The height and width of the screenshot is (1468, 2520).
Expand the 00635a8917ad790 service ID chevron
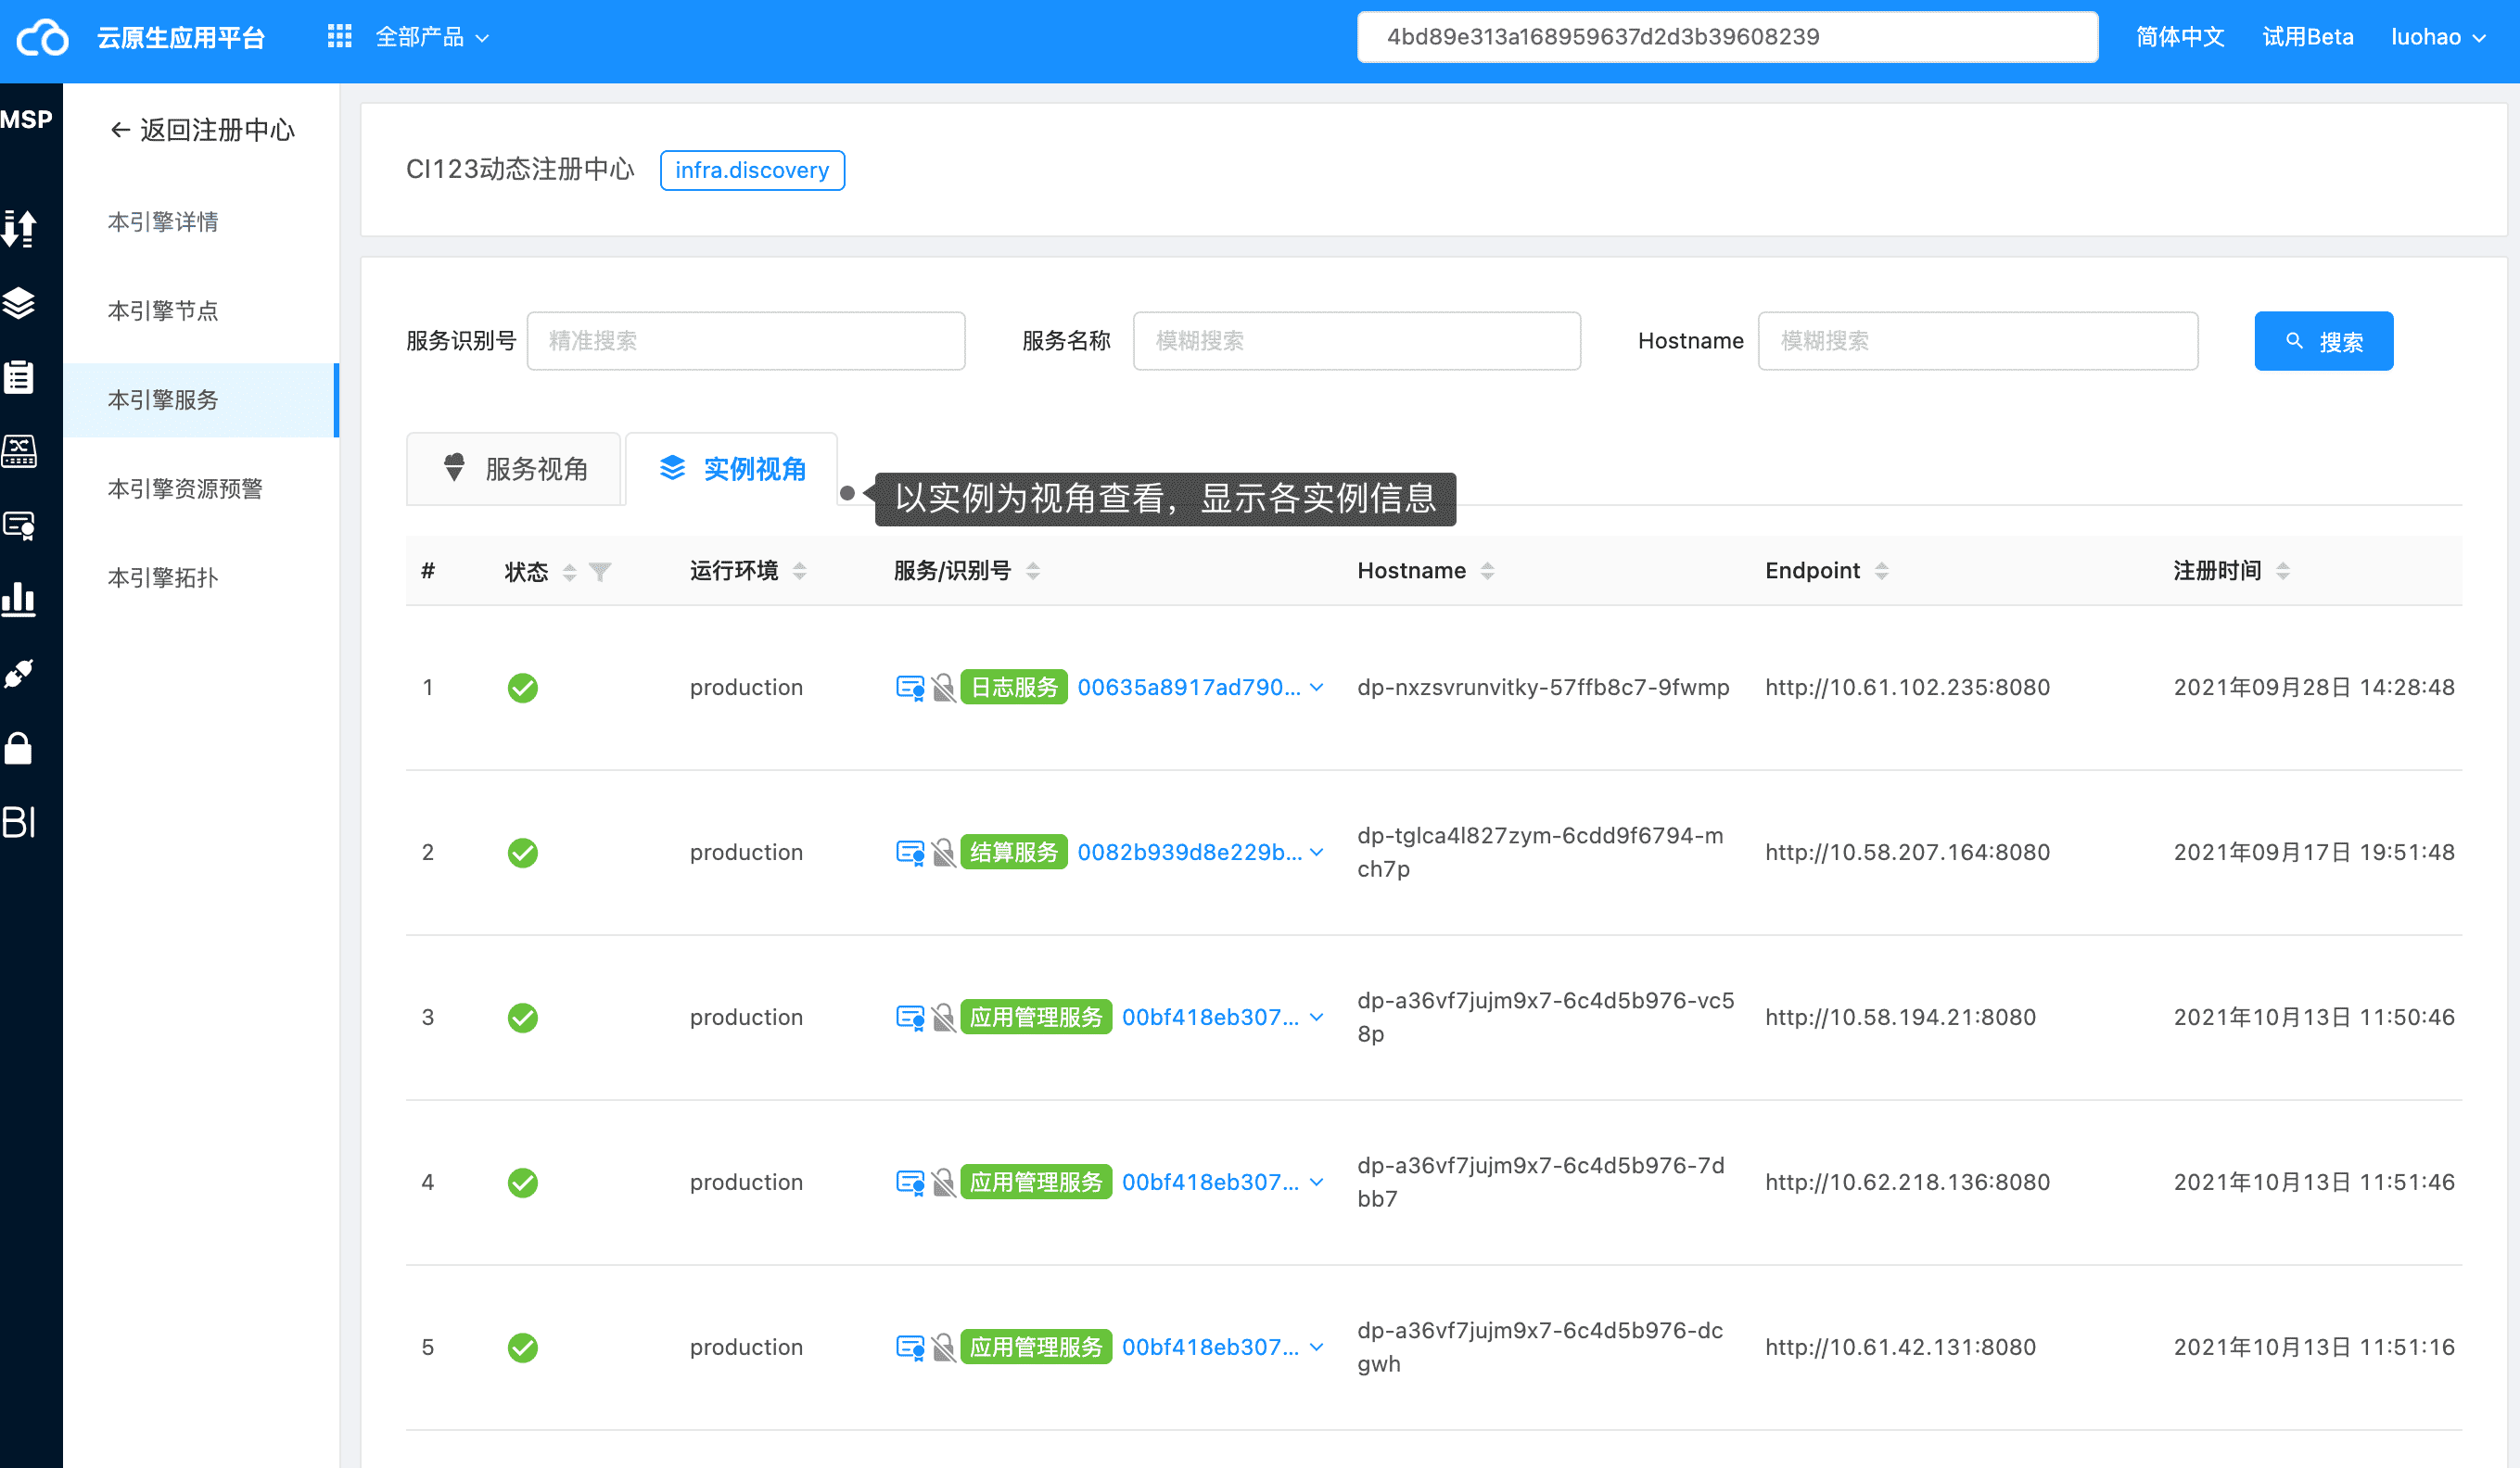pos(1317,688)
